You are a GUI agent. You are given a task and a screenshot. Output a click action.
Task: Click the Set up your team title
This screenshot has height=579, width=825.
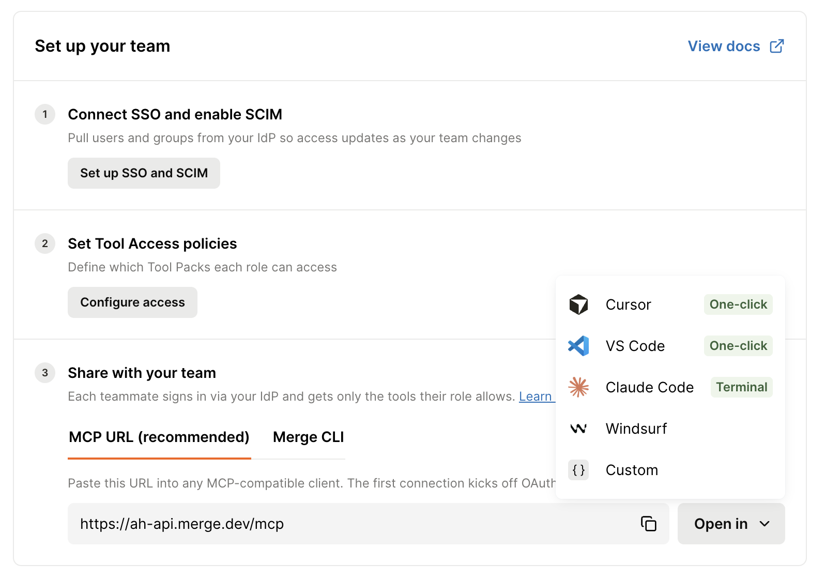tap(102, 46)
